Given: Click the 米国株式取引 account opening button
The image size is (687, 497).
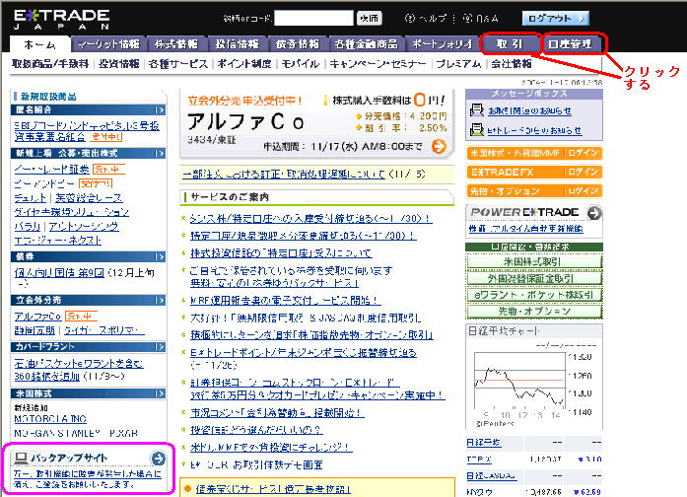Looking at the screenshot, I should click(x=534, y=261).
